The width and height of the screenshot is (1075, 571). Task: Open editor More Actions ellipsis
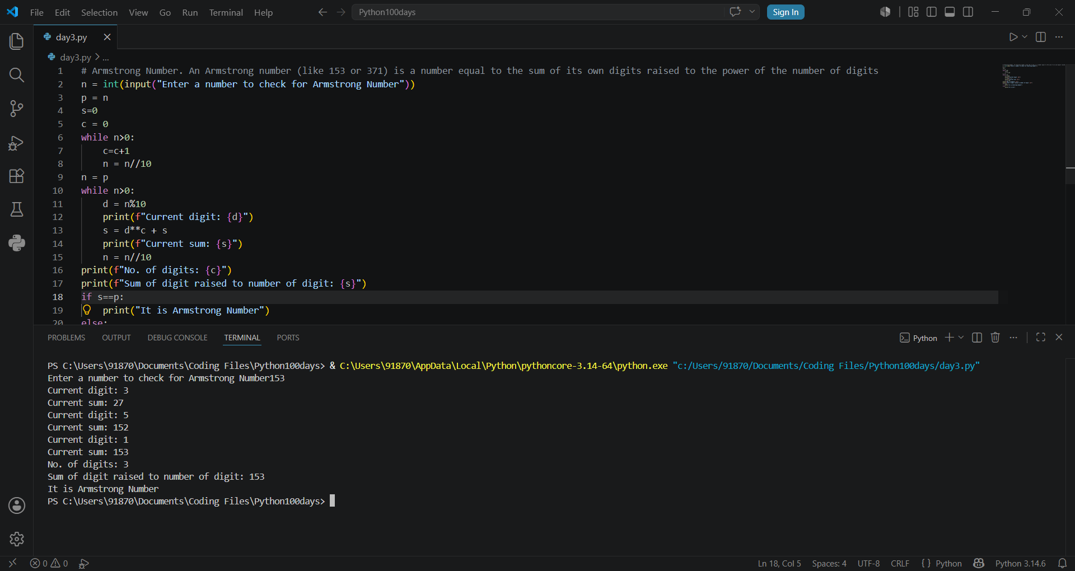click(x=1059, y=37)
